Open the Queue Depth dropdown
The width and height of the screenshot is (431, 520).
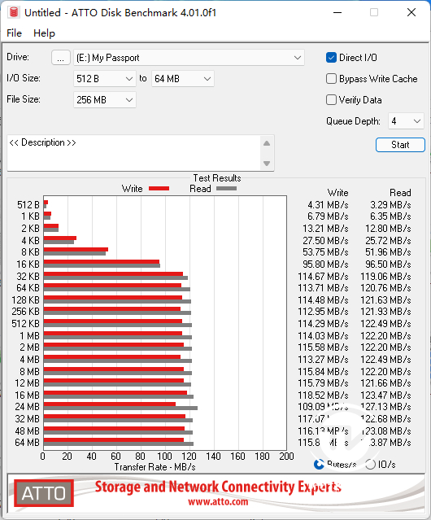[x=406, y=121]
